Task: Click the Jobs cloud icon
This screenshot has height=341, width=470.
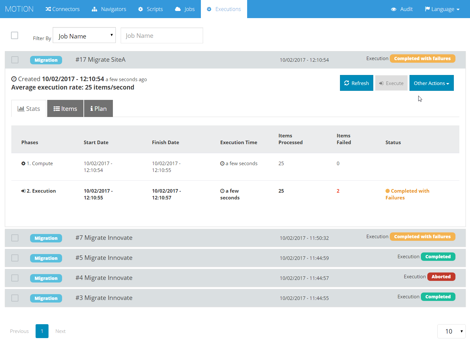Action: coord(178,9)
